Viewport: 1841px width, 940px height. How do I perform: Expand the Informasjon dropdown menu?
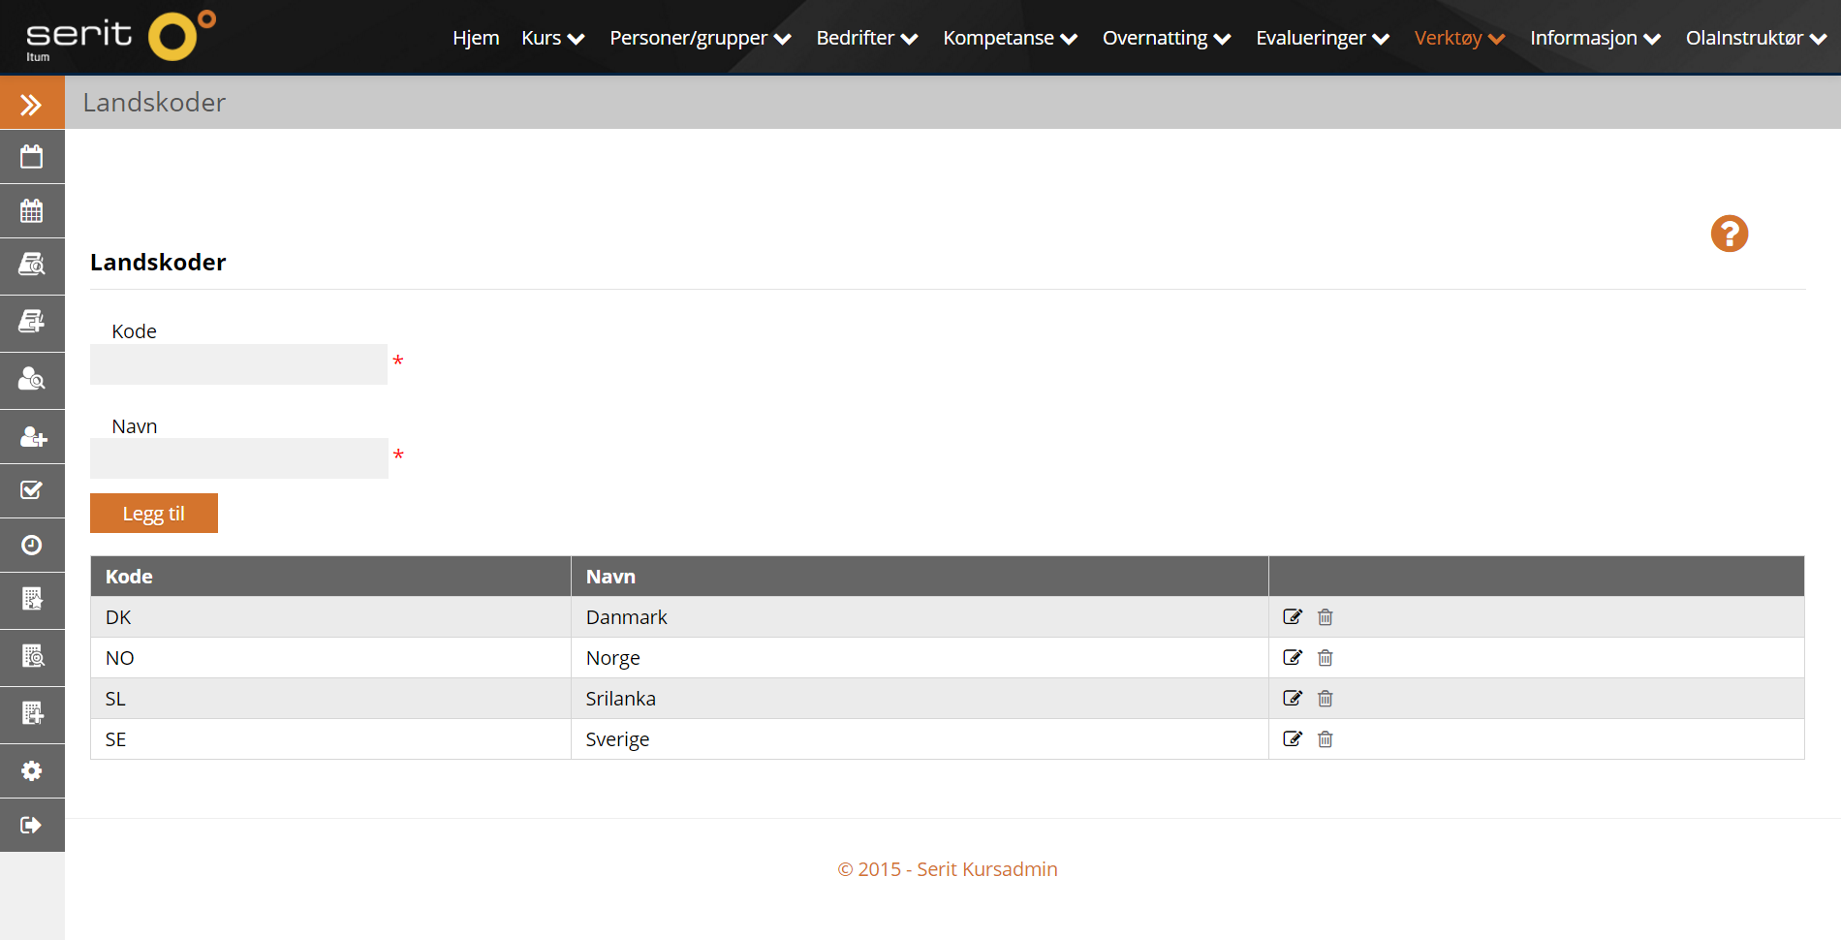tap(1595, 38)
